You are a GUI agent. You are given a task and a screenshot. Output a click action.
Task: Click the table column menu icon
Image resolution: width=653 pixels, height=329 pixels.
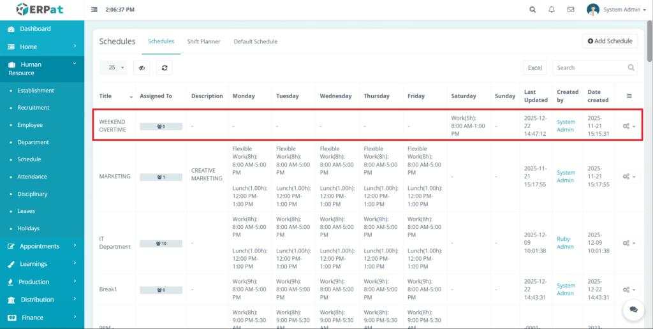(629, 96)
